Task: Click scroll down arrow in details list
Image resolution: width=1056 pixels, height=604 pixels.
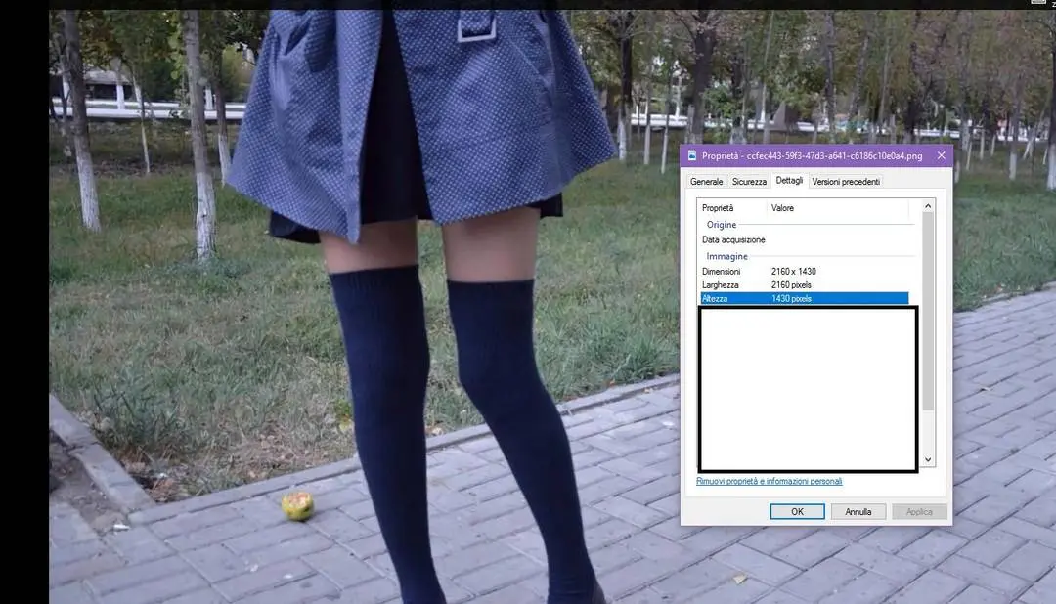Action: pos(928,460)
